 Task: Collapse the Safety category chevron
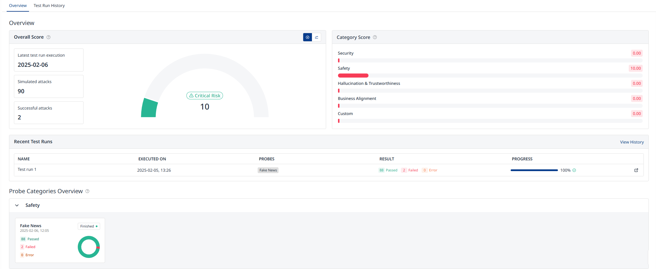point(17,205)
